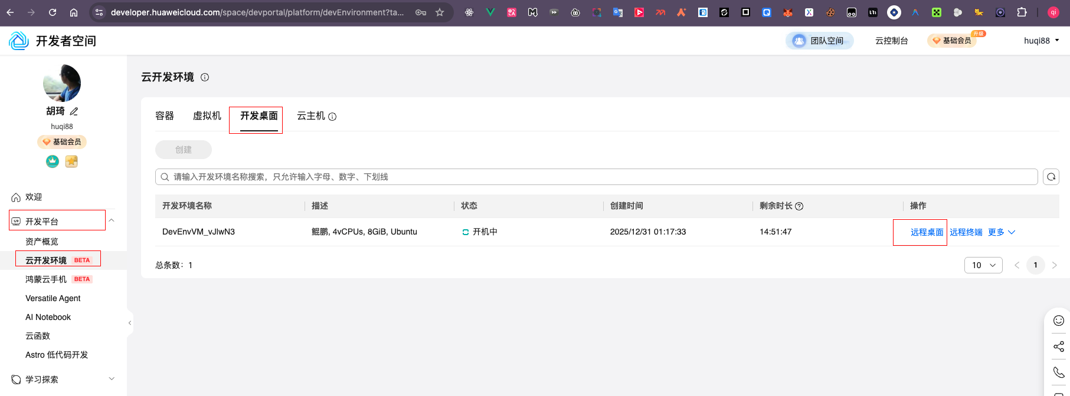The image size is (1070, 396).
Task: Open help icon beside 剩余时长 header
Action: pyautogui.click(x=799, y=206)
